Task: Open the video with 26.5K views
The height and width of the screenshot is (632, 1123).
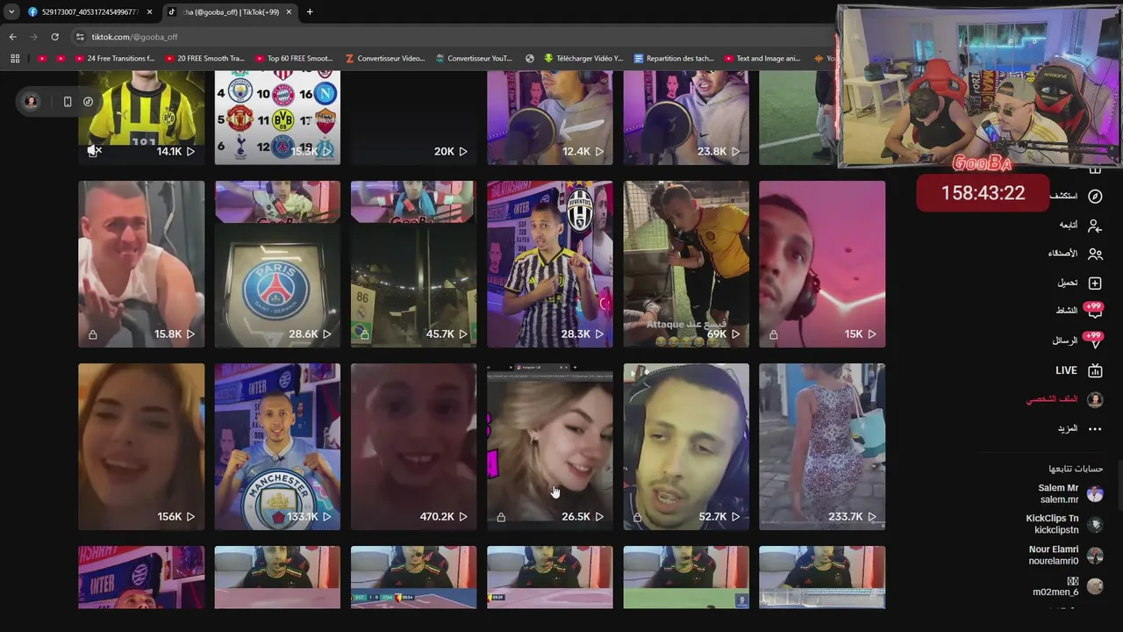Action: click(550, 447)
